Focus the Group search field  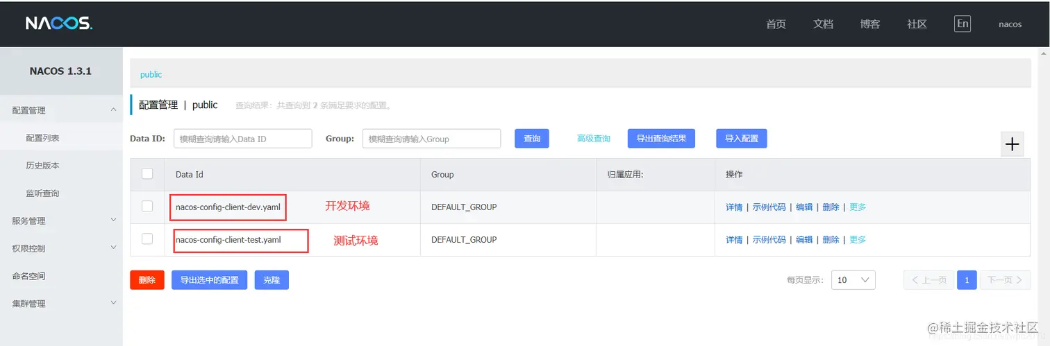point(431,139)
